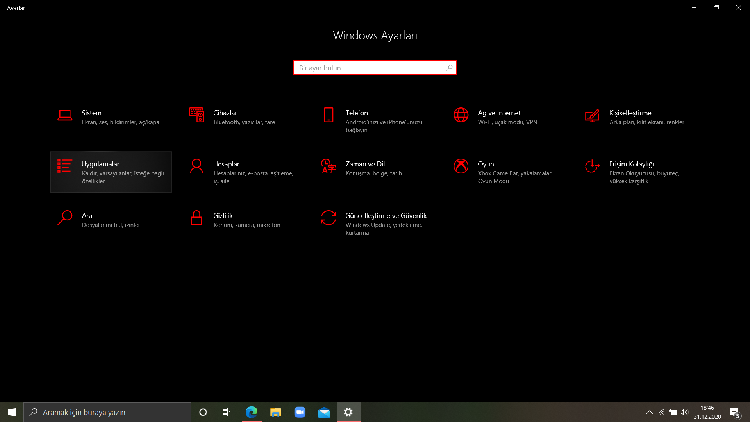
Task: Click the 'Bir ayar bulun' search field
Action: point(369,68)
